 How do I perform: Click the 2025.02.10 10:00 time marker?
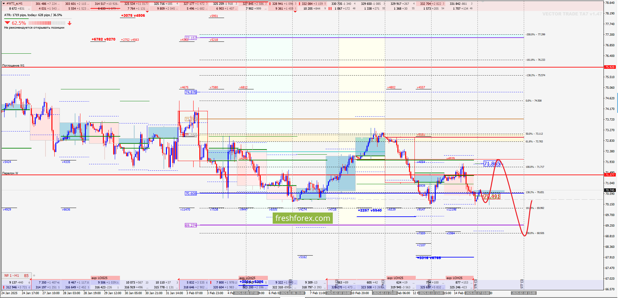pyautogui.click(x=339, y=293)
